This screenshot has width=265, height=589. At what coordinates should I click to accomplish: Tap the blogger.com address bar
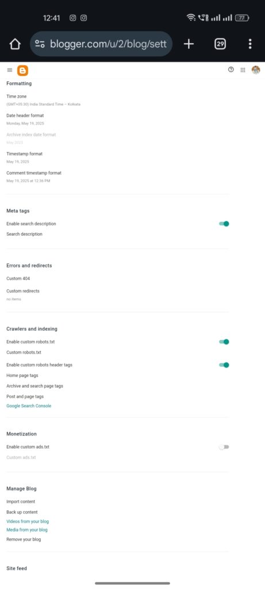101,44
